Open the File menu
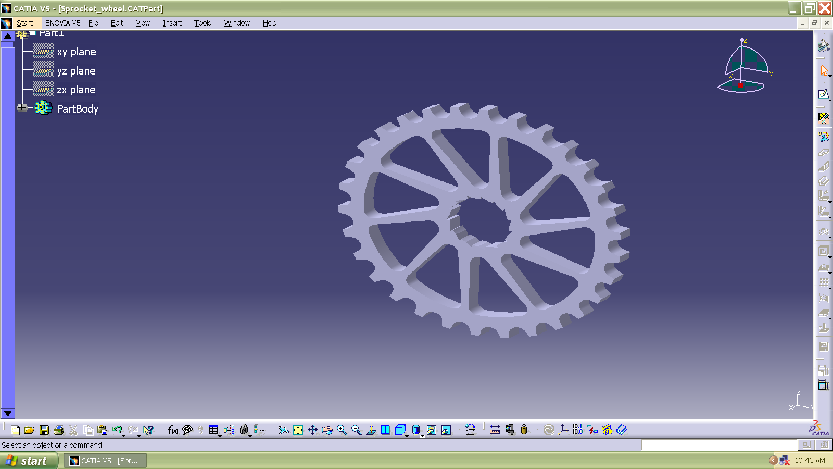 coord(93,23)
